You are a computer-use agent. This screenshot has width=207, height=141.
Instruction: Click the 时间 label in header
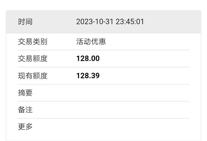click(x=25, y=22)
